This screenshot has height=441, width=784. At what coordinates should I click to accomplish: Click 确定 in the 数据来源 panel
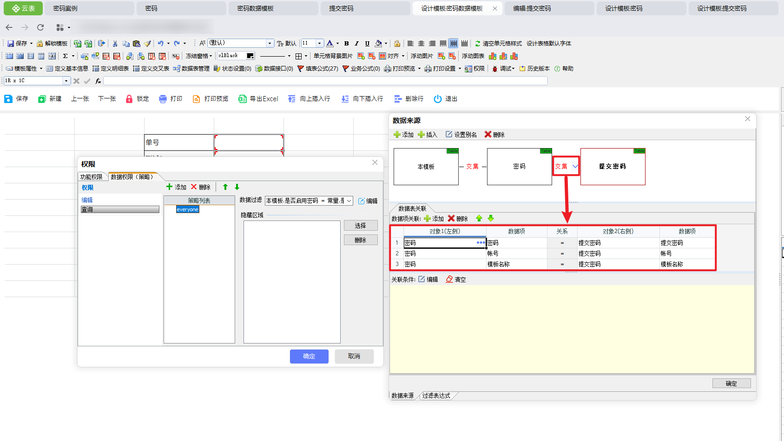pyautogui.click(x=731, y=383)
